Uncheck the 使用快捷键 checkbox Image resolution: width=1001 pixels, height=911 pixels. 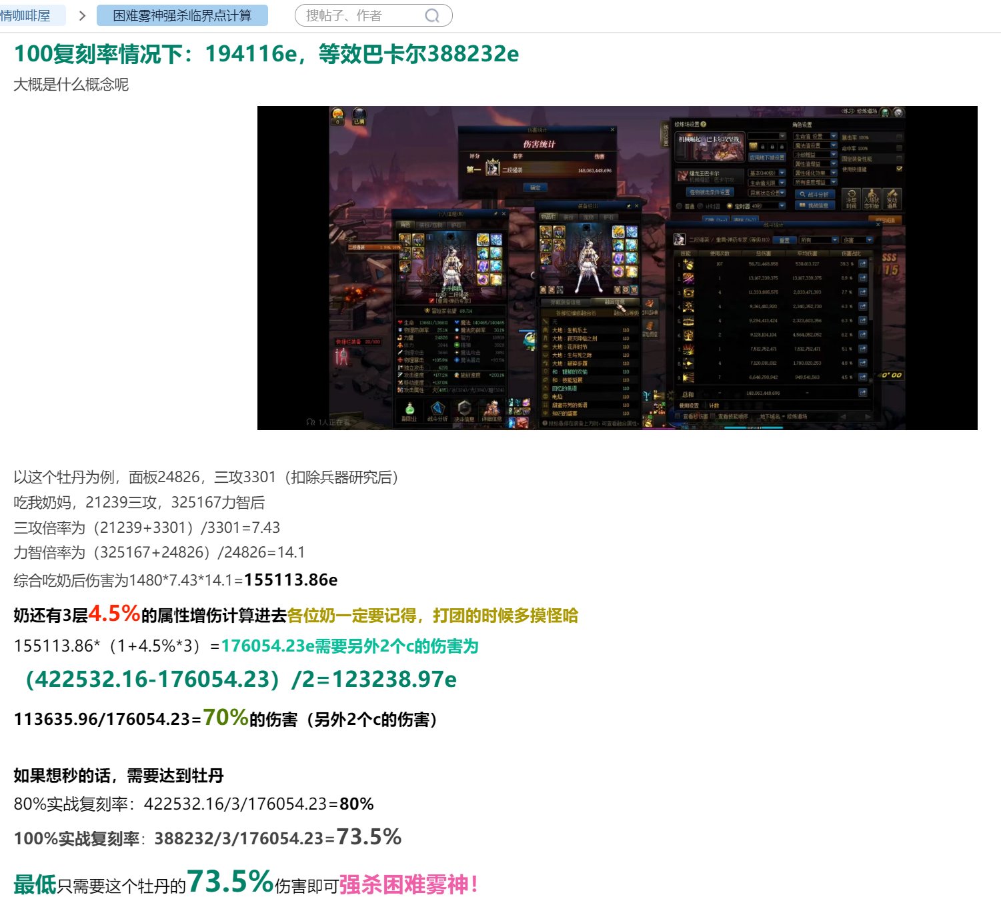[899, 169]
